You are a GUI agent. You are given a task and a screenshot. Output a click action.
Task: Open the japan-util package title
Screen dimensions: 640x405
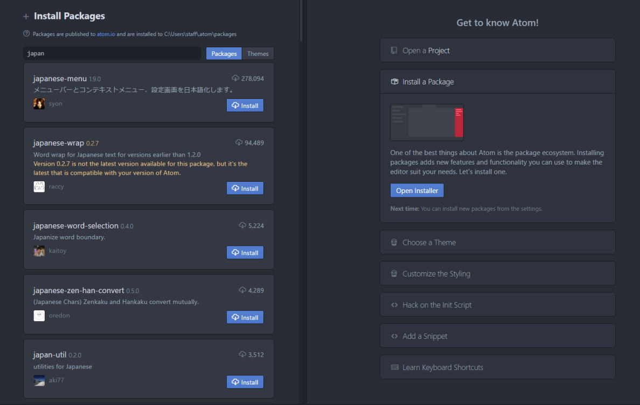click(x=50, y=355)
